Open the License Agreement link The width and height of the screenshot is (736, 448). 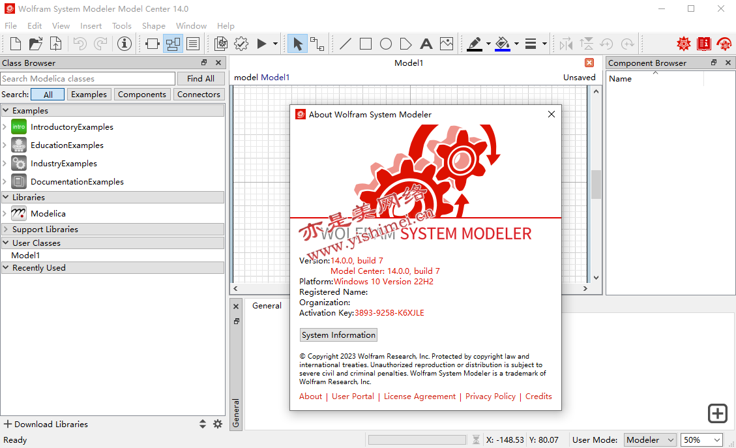click(420, 396)
